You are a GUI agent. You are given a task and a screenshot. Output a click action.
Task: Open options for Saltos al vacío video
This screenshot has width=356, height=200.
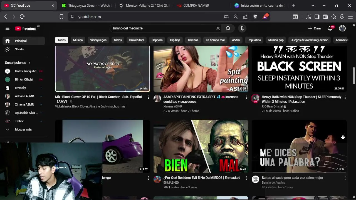point(345,178)
